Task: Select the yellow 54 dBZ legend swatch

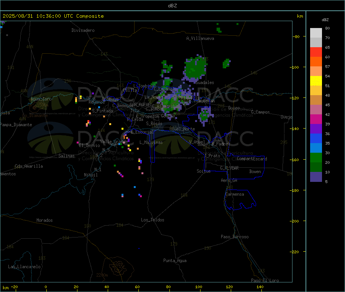Action: click(x=316, y=81)
